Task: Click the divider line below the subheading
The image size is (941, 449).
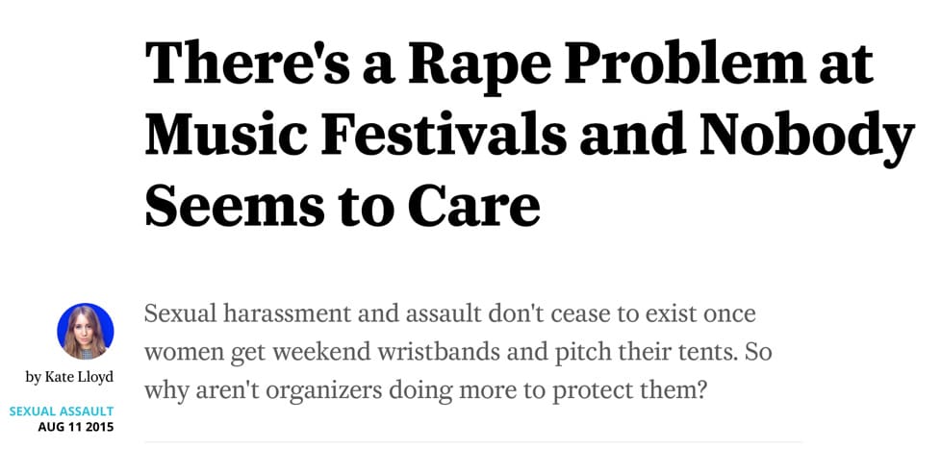Action: 471,441
